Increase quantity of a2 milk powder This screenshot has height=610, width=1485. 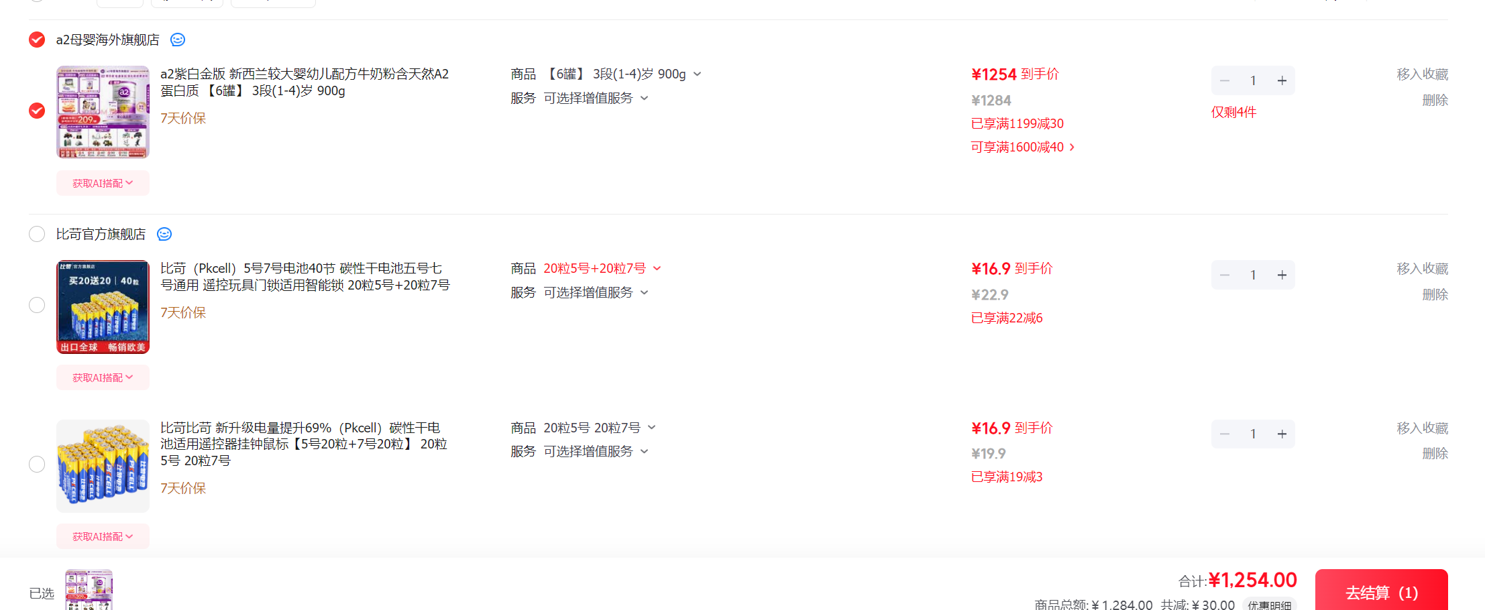pyautogui.click(x=1282, y=80)
